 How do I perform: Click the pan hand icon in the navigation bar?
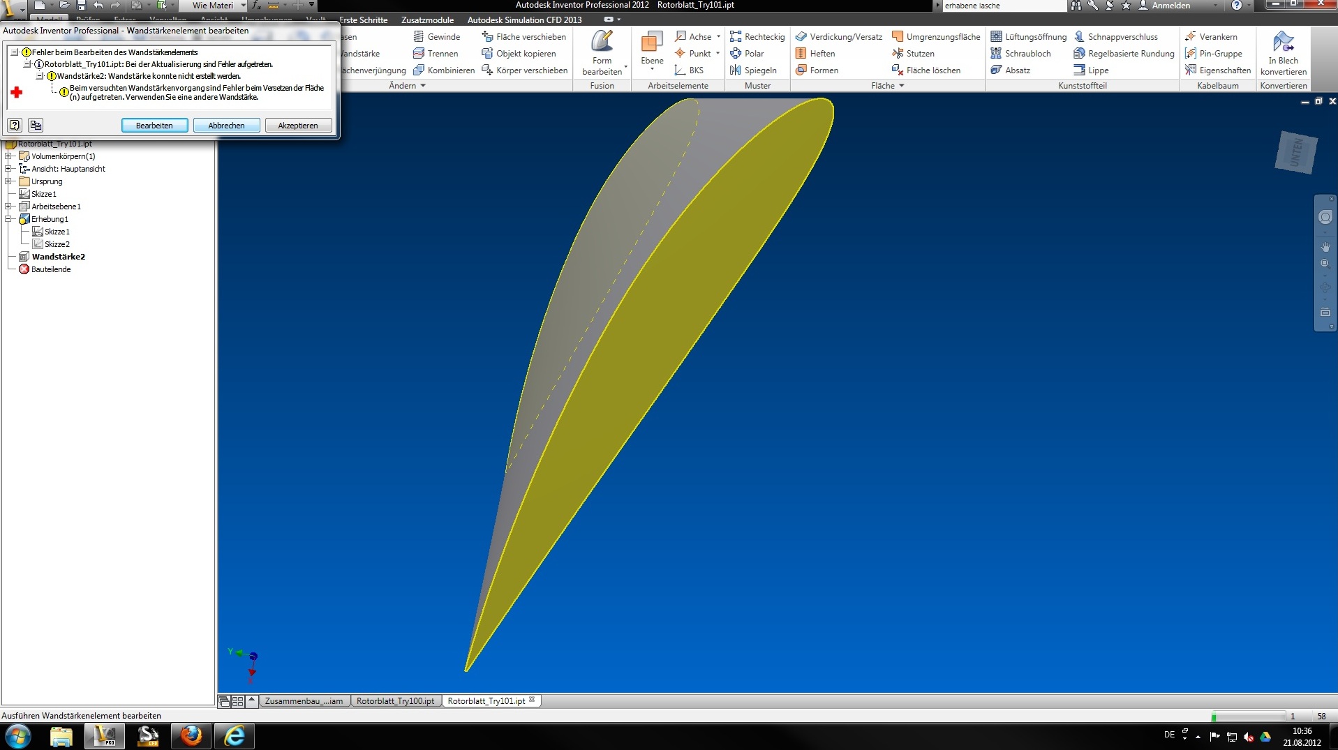tap(1325, 246)
